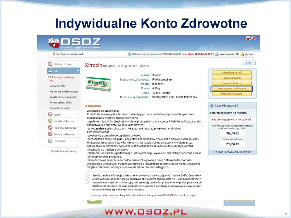Expand Serwisy dodatkowe with its arrow

tap(78, 134)
